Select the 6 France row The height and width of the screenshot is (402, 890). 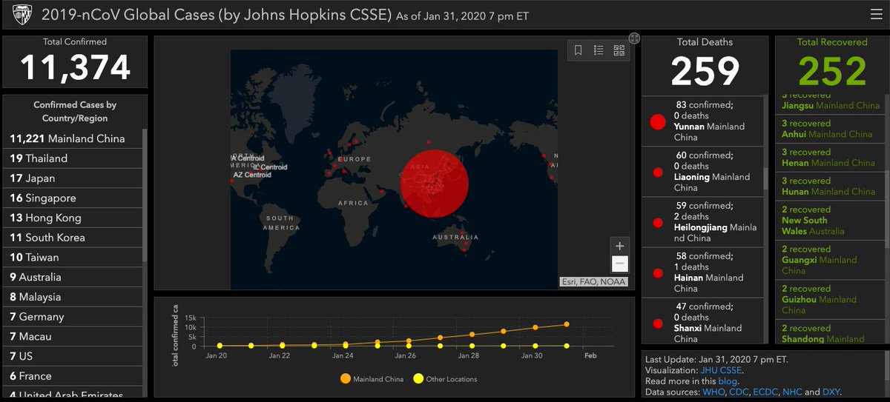(73, 376)
